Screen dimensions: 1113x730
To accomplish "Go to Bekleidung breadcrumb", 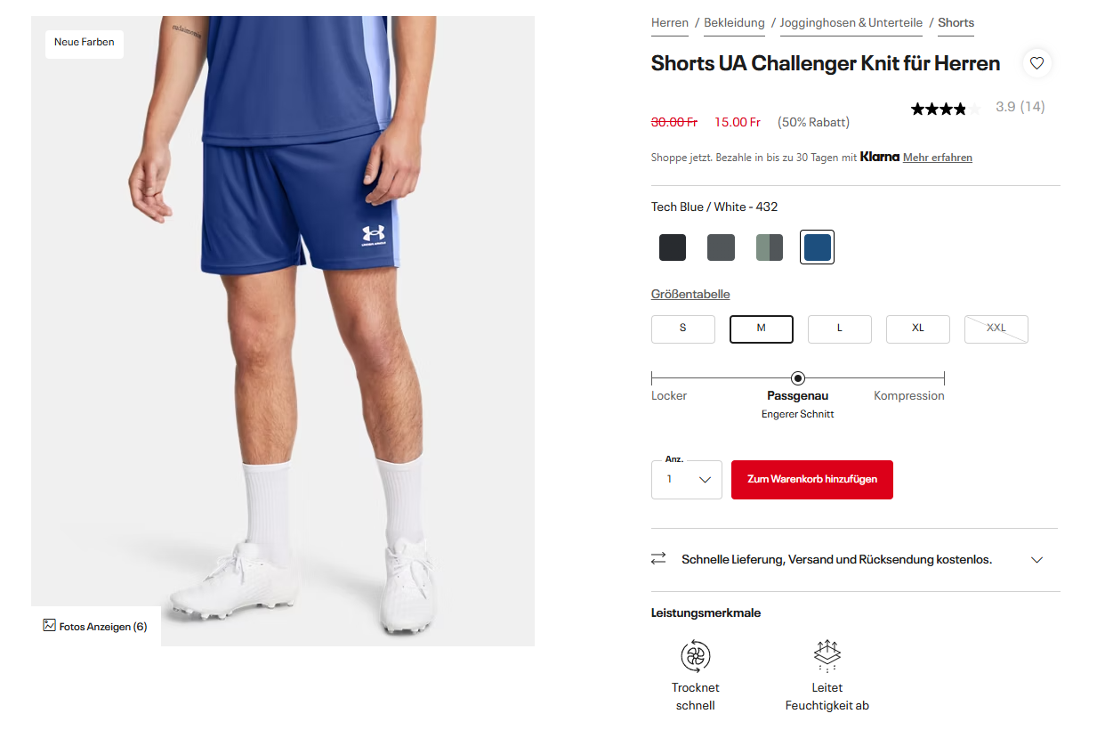I will coord(734,23).
